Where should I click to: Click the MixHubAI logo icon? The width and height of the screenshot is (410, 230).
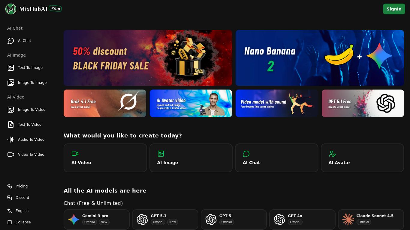11,9
